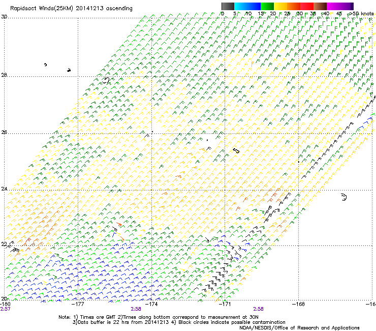Click the '>50 knots' legend label

[x=361, y=13]
